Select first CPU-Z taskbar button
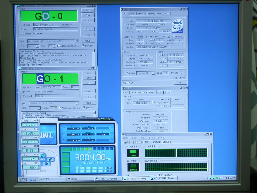Image resolution: width=257 pixels, height=193 pixels. click(x=52, y=179)
